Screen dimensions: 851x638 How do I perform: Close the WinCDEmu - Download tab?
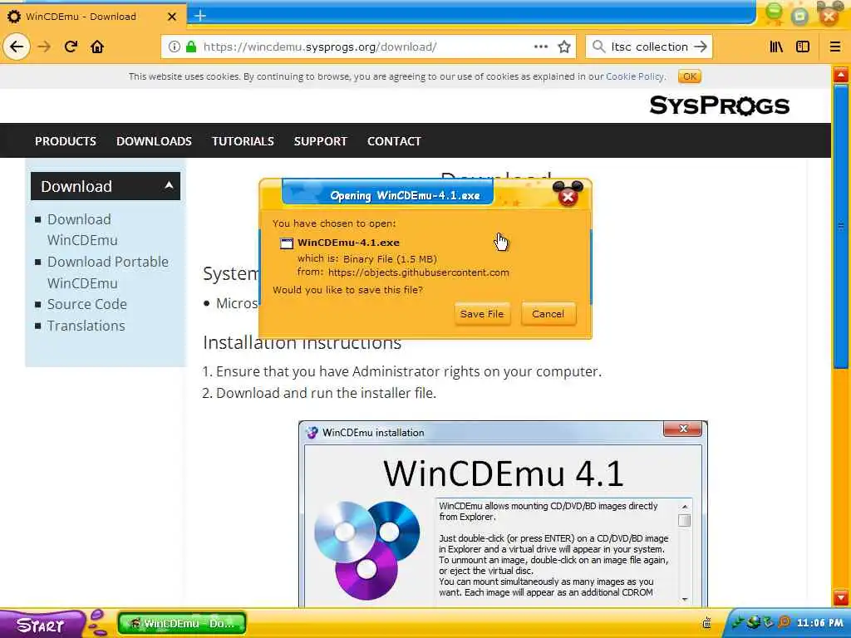point(172,17)
